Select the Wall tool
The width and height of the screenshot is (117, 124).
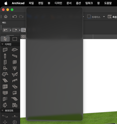[5, 50]
